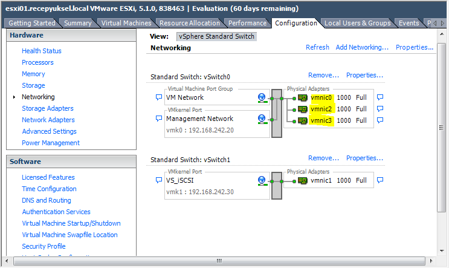Open Network Adapters in Hardware list
The image size is (449, 268).
48,120
